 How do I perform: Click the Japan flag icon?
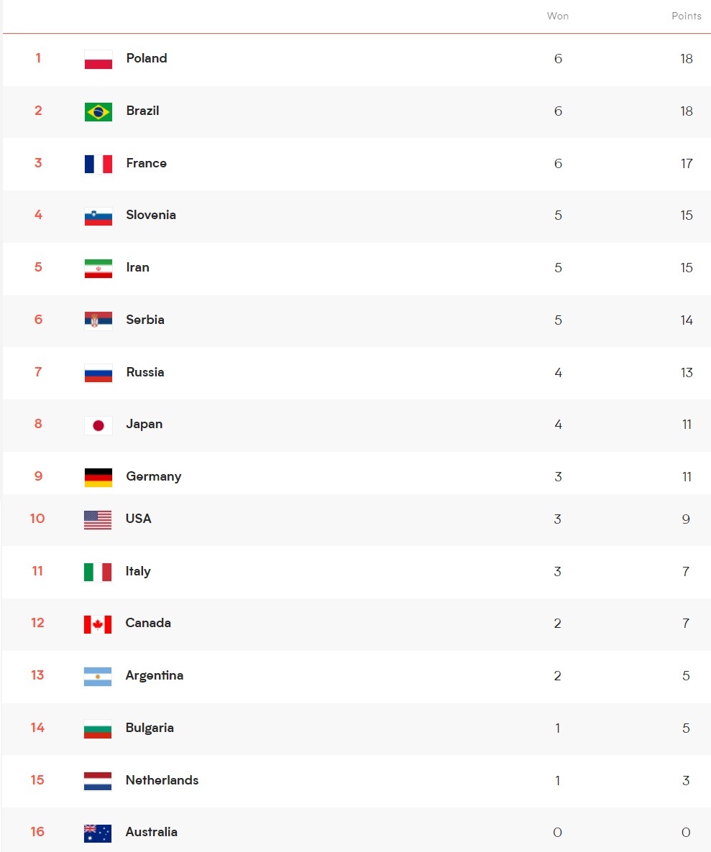click(x=98, y=425)
